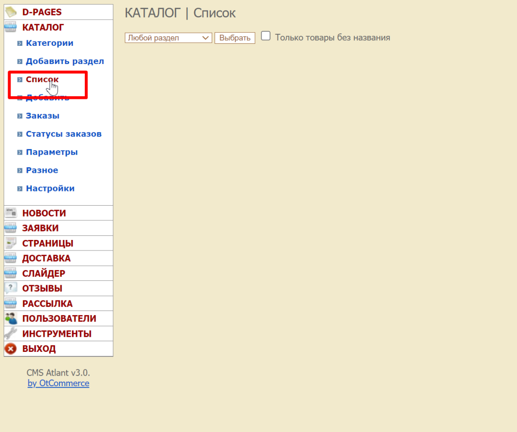Screen dimensions: 517x432
Task: Open the ПОЛЬЗОВАТЕЛИ menu section
Action: [59, 319]
